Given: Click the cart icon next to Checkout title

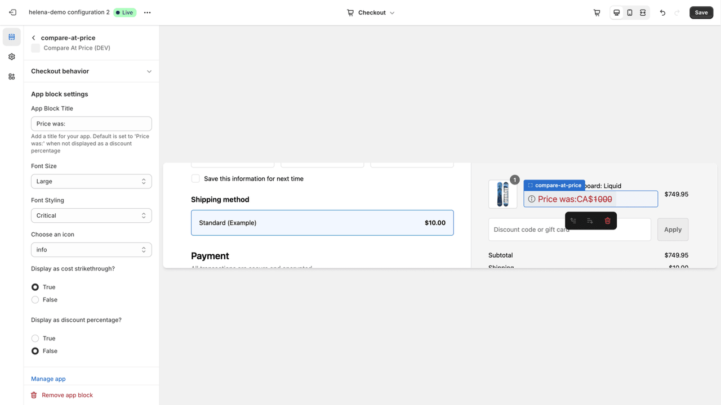Looking at the screenshot, I should (350, 12).
